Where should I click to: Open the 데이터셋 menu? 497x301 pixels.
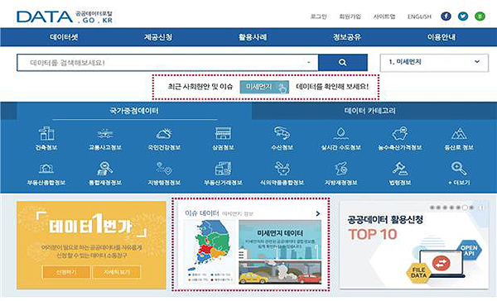pos(64,37)
